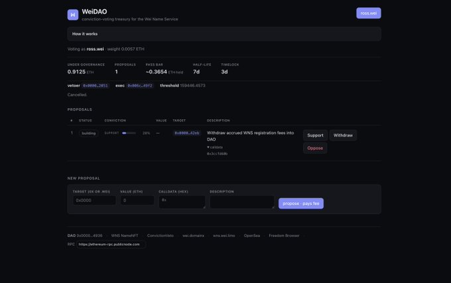The image size is (451, 283).
Task: Open the OpenSea footer link
Action: click(x=251, y=235)
